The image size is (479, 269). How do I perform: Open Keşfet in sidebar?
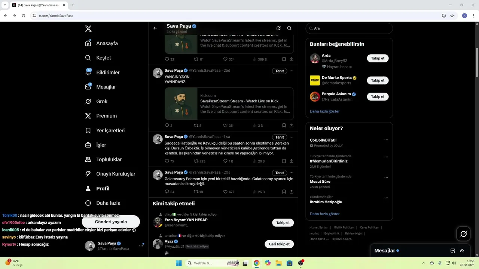98,58
